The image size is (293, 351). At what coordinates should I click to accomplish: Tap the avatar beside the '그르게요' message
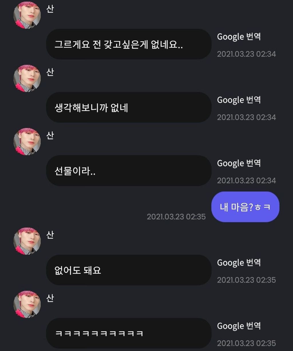tap(27, 15)
